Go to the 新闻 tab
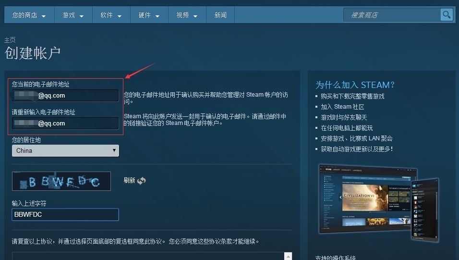This screenshot has height=260, width=459. click(x=220, y=15)
